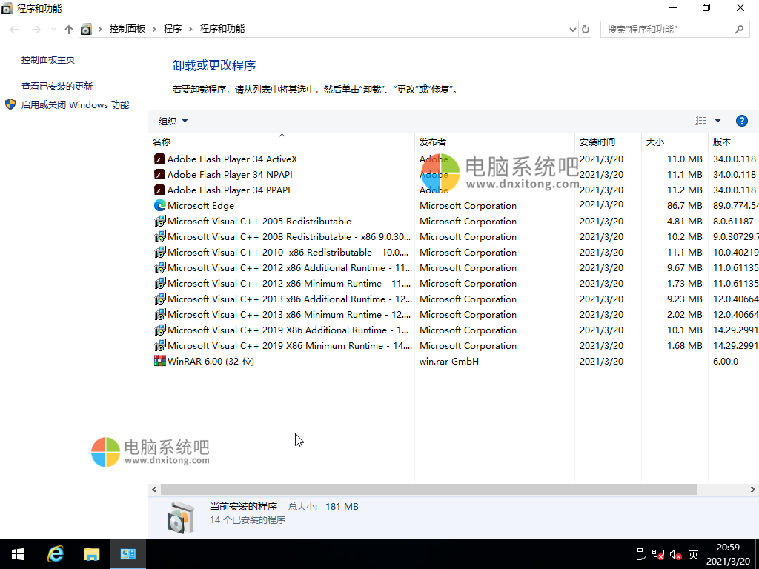759x569 pixels.
Task: Click the Microsoft Edge program icon
Action: pyautogui.click(x=159, y=205)
